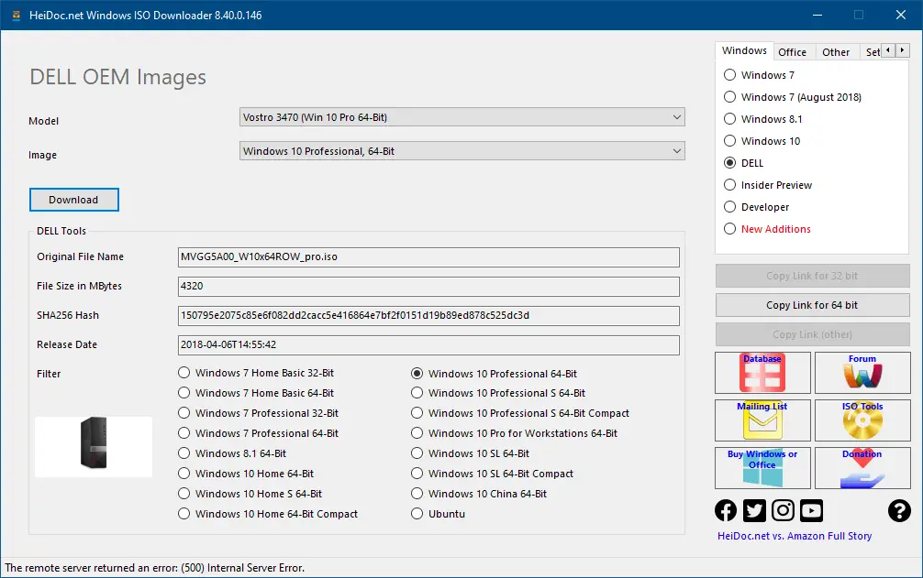Open the Forum icon button
Viewport: 923px width, 578px height.
point(862,373)
